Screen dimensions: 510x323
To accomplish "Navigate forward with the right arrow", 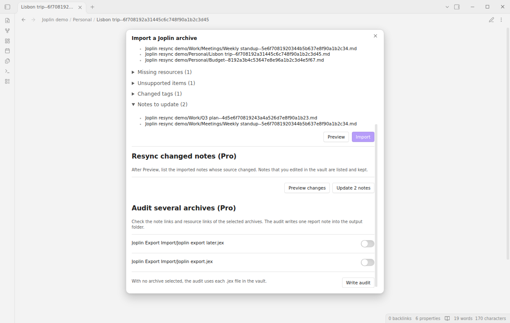I will click(34, 20).
